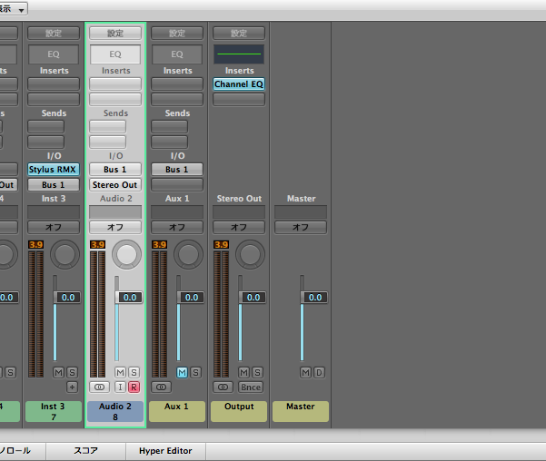Viewport: 546px width, 461px height.
Task: Solo the Aux 1 channel
Action: tap(195, 373)
